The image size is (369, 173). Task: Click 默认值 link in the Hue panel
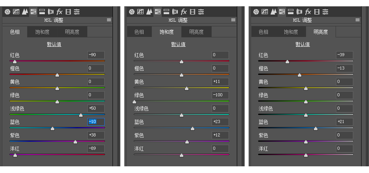54,44
